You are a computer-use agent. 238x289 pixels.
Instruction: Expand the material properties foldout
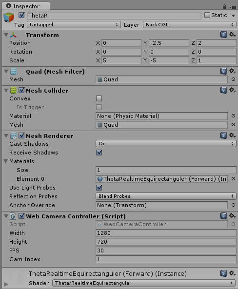(6, 284)
